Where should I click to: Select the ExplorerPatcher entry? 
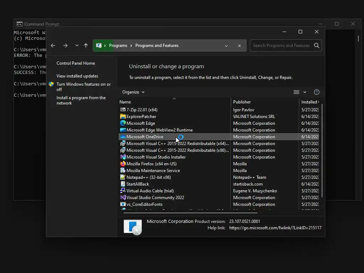pos(141,116)
